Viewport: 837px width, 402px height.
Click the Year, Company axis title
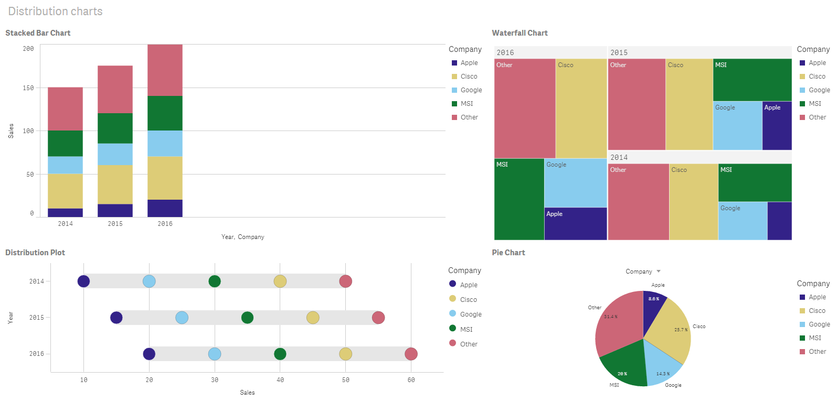point(243,237)
